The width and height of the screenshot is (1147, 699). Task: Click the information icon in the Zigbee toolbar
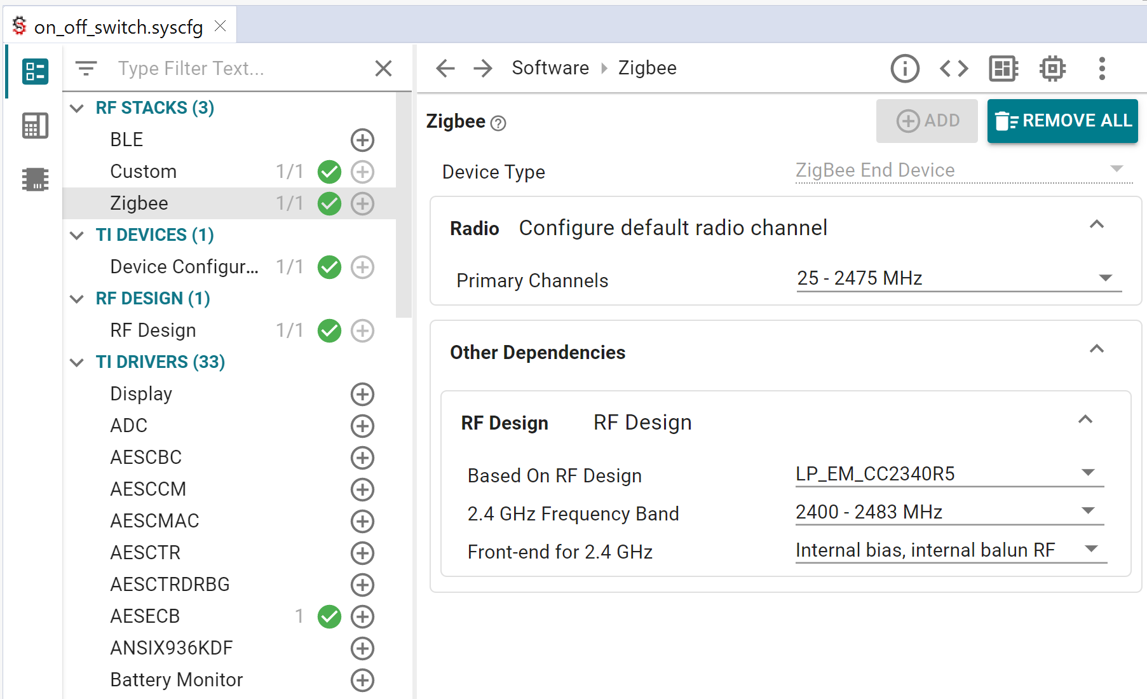(x=905, y=68)
